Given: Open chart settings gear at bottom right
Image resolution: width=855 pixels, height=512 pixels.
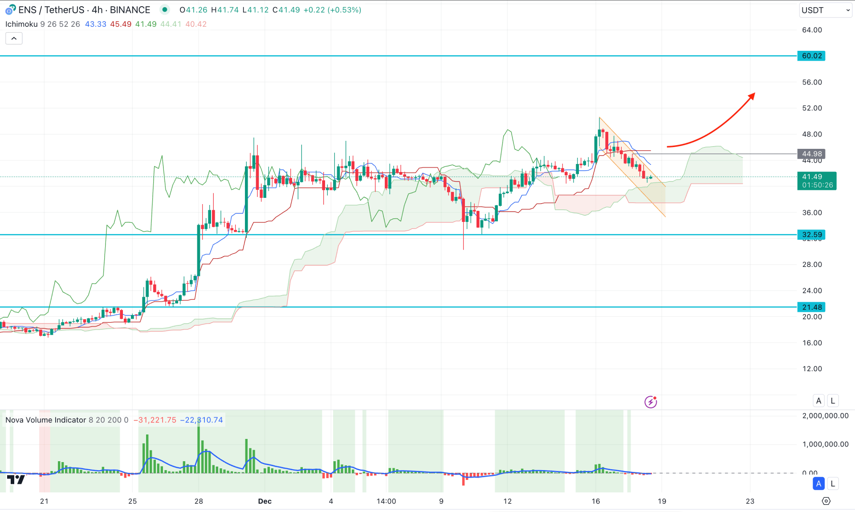Looking at the screenshot, I should coord(826,501).
